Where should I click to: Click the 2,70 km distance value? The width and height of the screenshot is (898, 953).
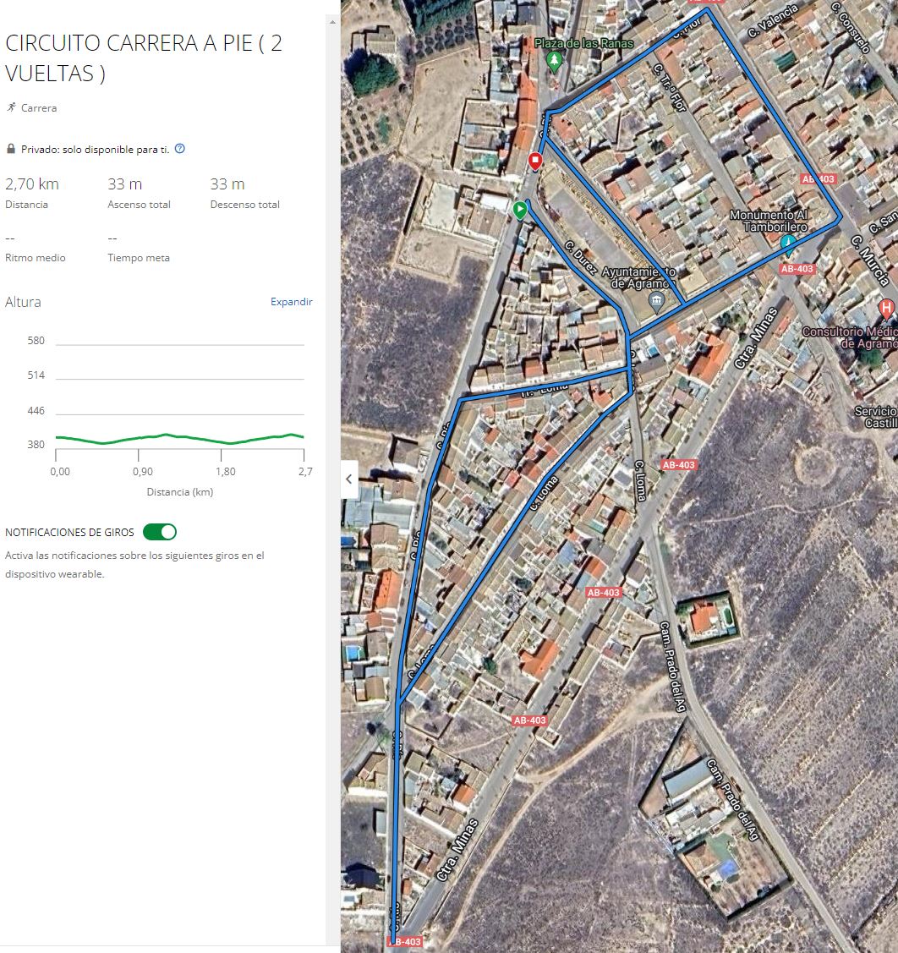click(x=32, y=184)
